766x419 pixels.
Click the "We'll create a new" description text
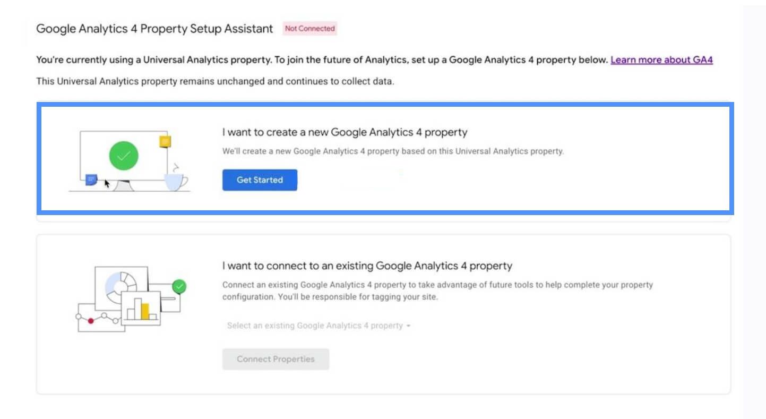(393, 151)
